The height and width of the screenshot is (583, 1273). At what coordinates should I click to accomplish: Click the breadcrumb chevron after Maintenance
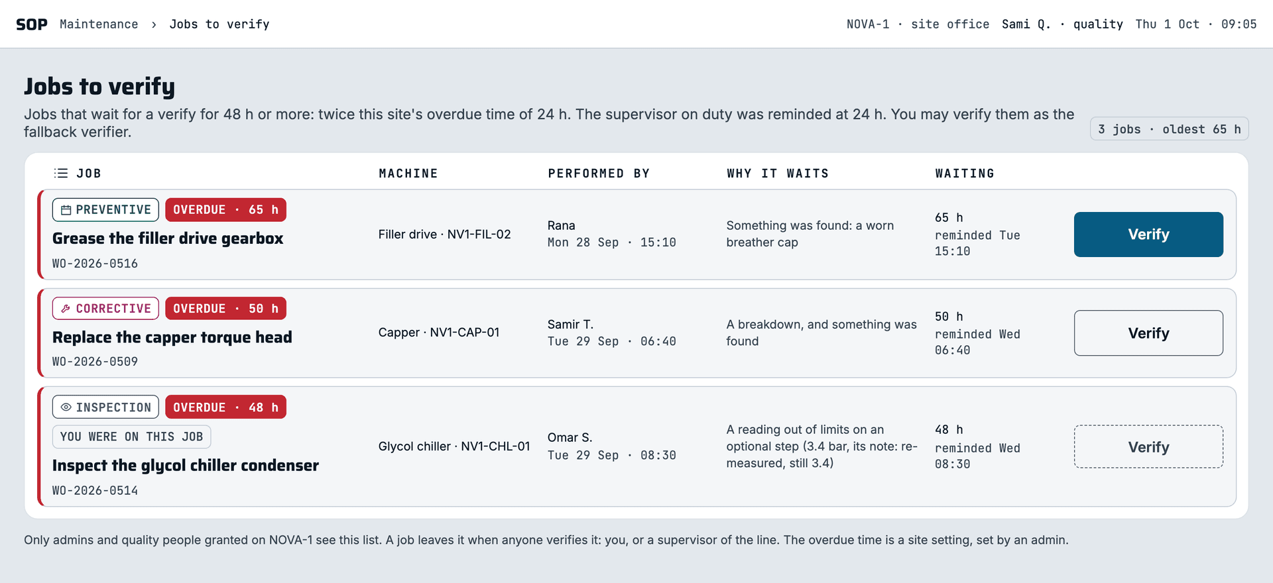pyautogui.click(x=154, y=25)
